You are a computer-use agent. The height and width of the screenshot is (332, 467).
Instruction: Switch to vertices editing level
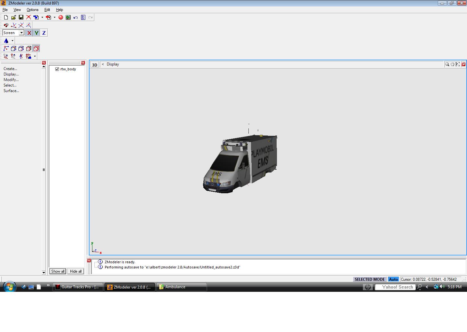[6, 48]
